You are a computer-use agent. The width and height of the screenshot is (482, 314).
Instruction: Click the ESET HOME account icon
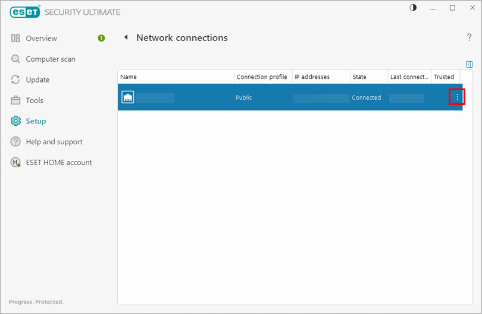pyautogui.click(x=15, y=163)
